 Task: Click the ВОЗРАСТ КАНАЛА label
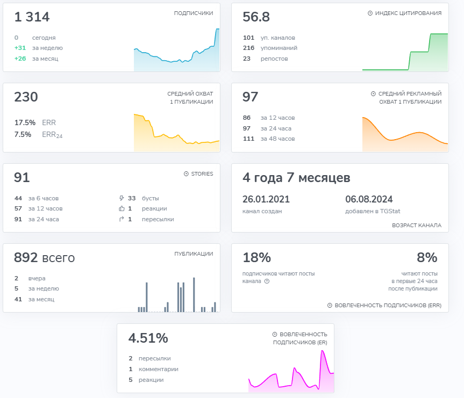click(x=417, y=226)
